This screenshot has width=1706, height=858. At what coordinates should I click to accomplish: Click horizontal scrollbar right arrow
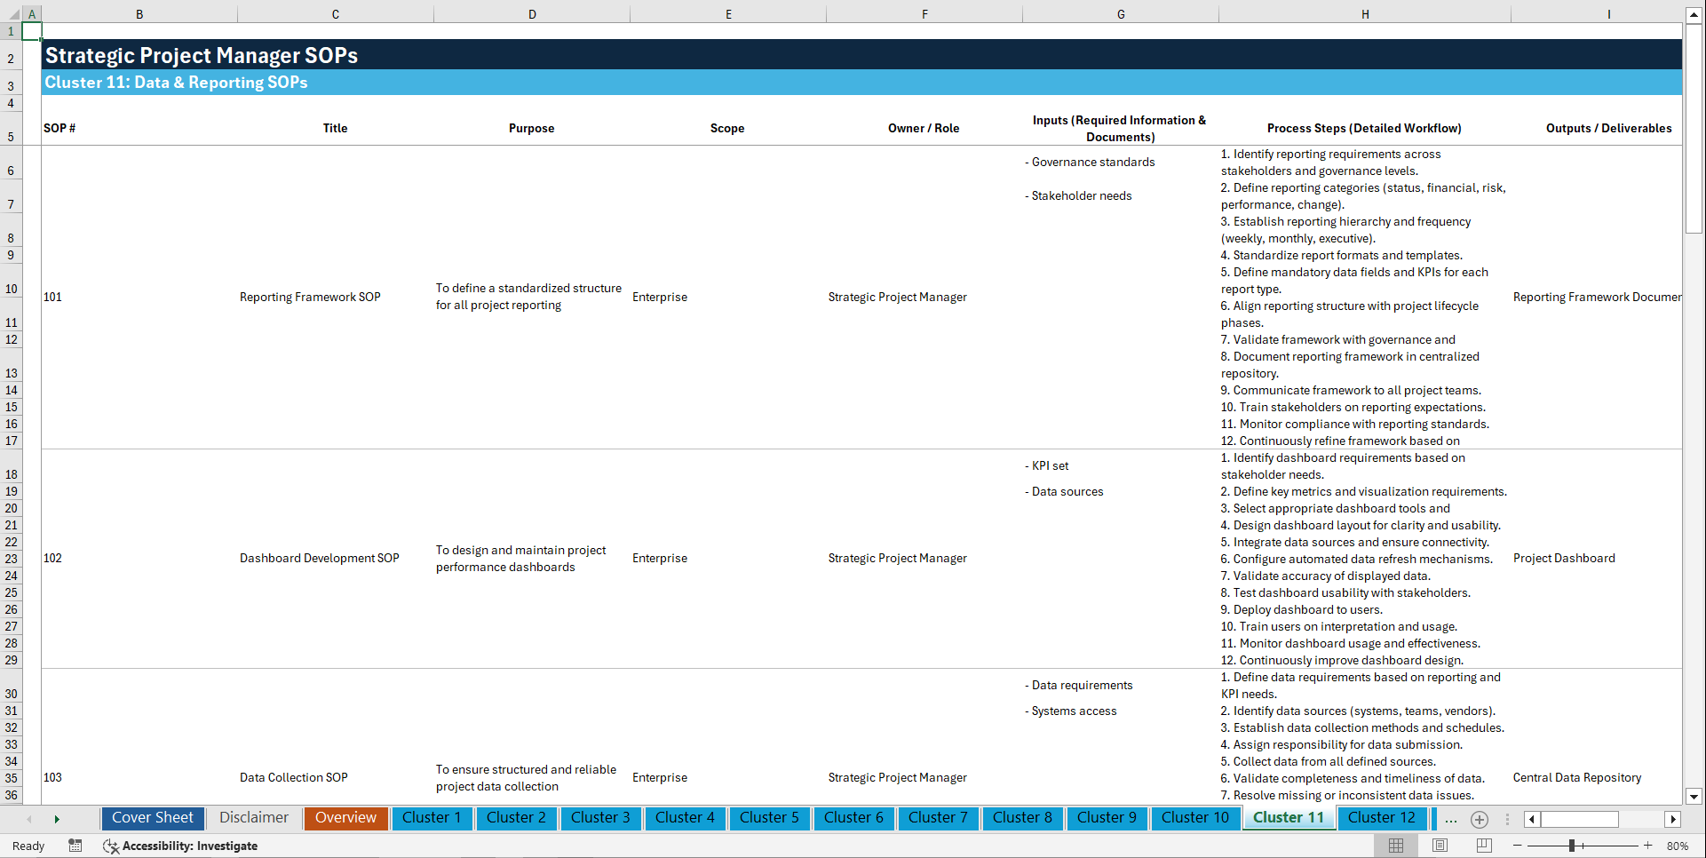pyautogui.click(x=1673, y=820)
